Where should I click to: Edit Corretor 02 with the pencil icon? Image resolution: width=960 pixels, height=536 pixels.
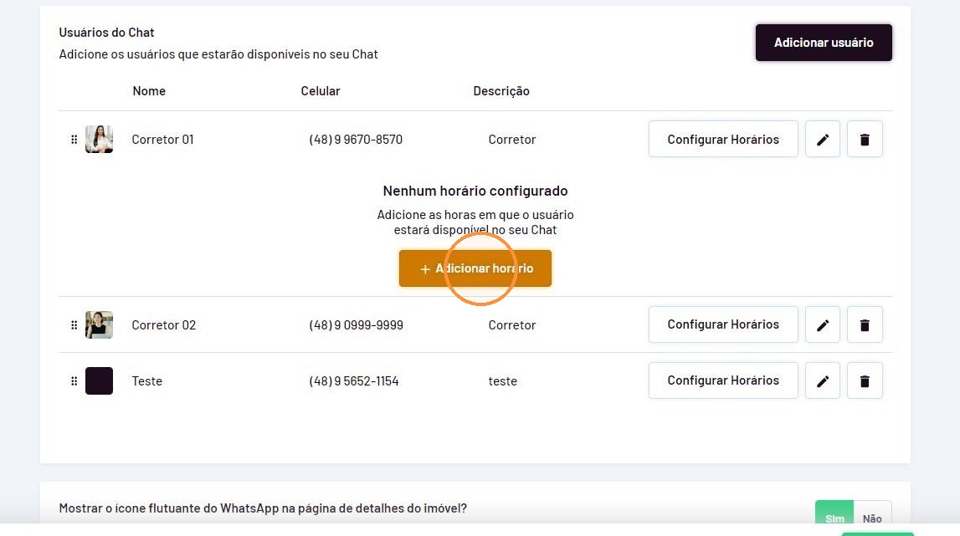(x=822, y=325)
